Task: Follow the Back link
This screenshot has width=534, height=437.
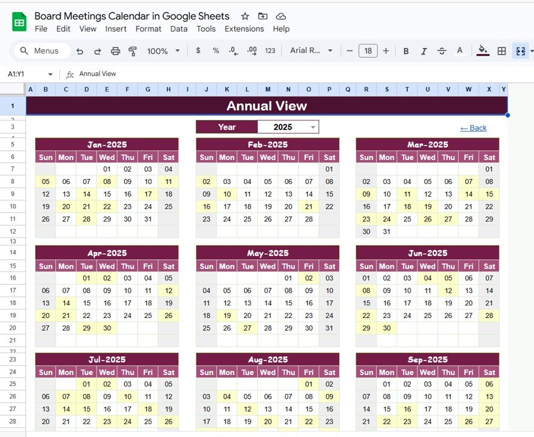Action: click(x=473, y=128)
